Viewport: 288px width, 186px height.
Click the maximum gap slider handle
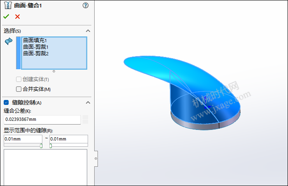tap(51, 146)
